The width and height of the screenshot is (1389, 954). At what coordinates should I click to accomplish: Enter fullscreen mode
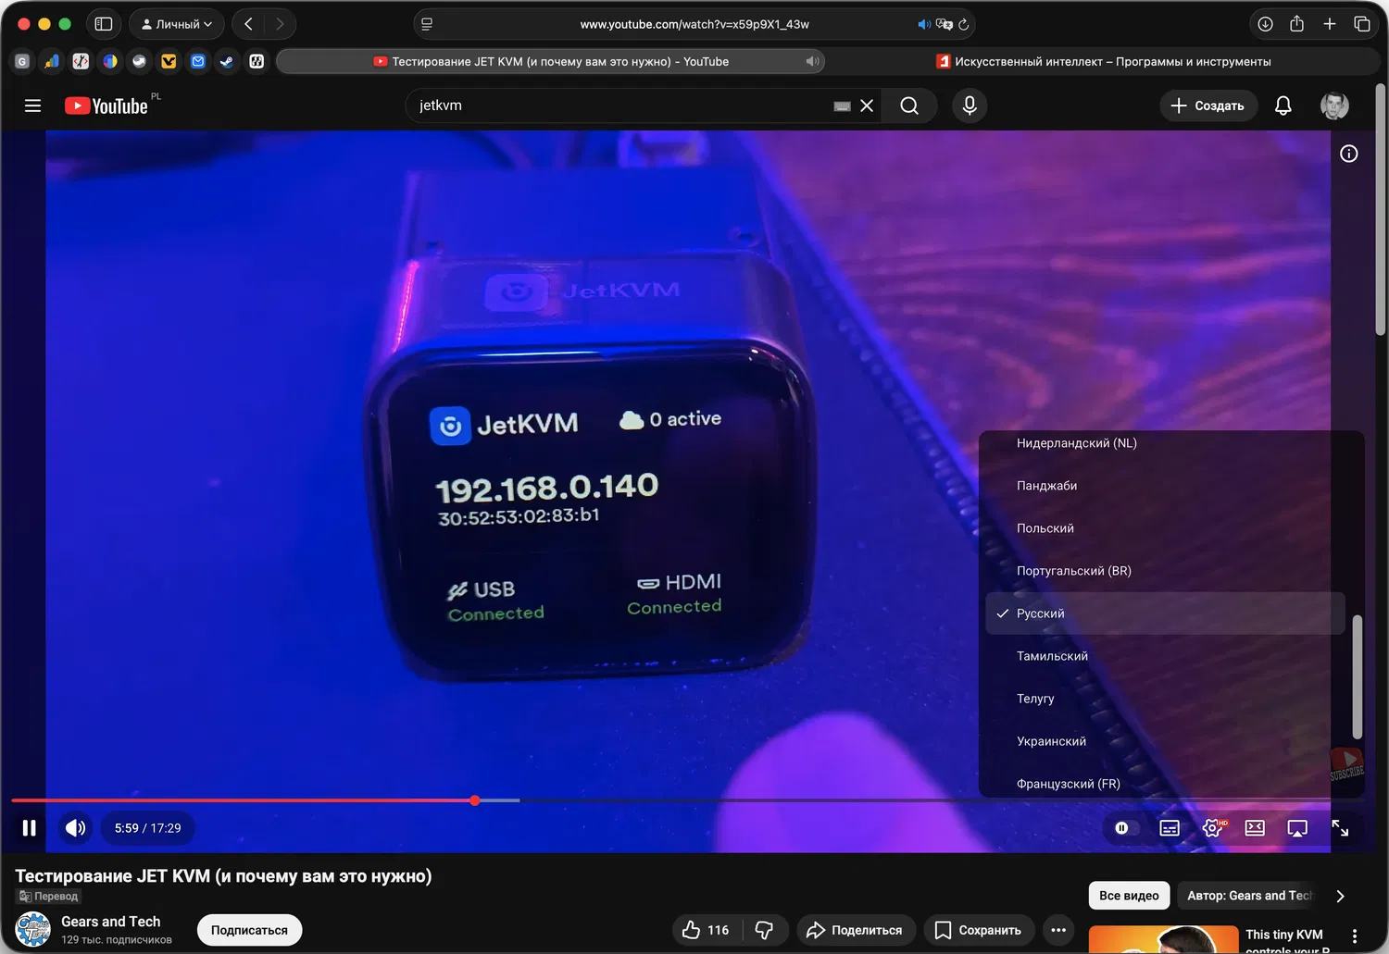coord(1340,828)
